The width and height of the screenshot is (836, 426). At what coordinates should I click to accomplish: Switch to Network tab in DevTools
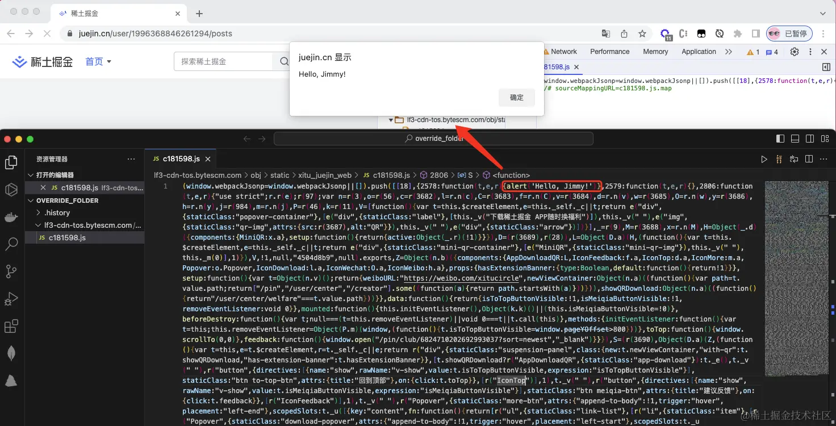(563, 51)
